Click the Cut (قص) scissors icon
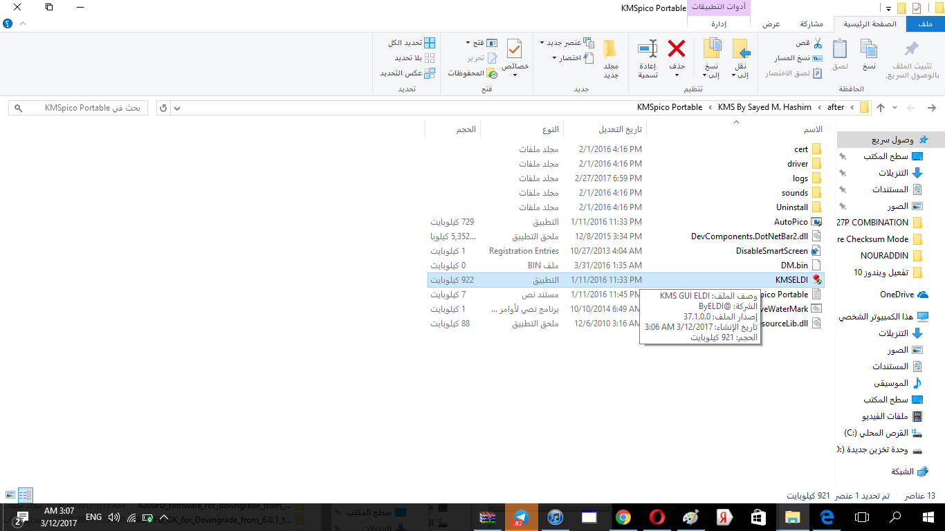Viewport: 945px width, 531px height. pyautogui.click(x=817, y=43)
